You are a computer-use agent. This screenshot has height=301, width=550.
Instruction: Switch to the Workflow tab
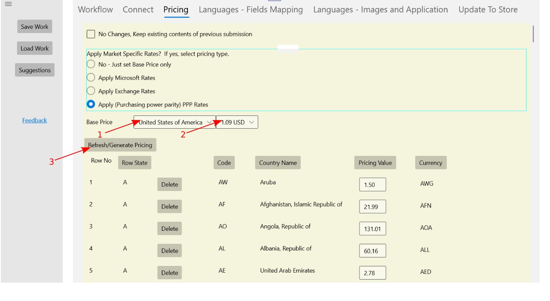pyautogui.click(x=95, y=10)
